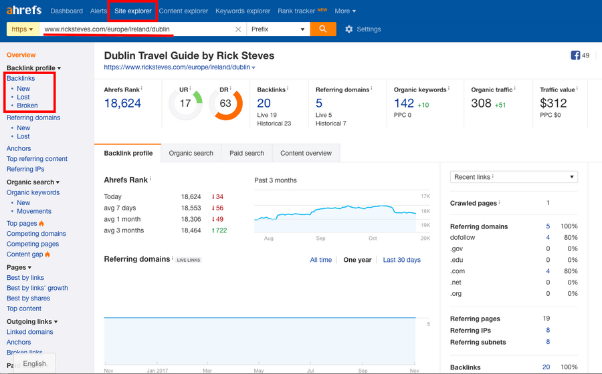Clear the URL field with X icon
Image resolution: width=602 pixels, height=374 pixels.
point(238,29)
